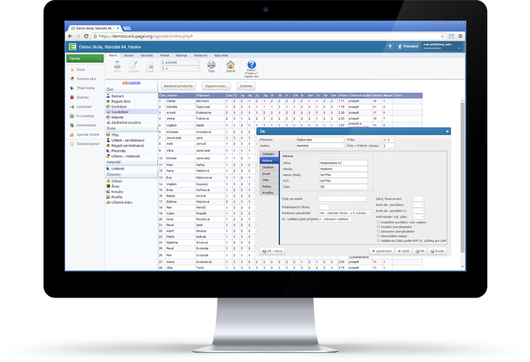Click the Tisk printer icon
Screen dimensions: 530x362
pos(211,66)
